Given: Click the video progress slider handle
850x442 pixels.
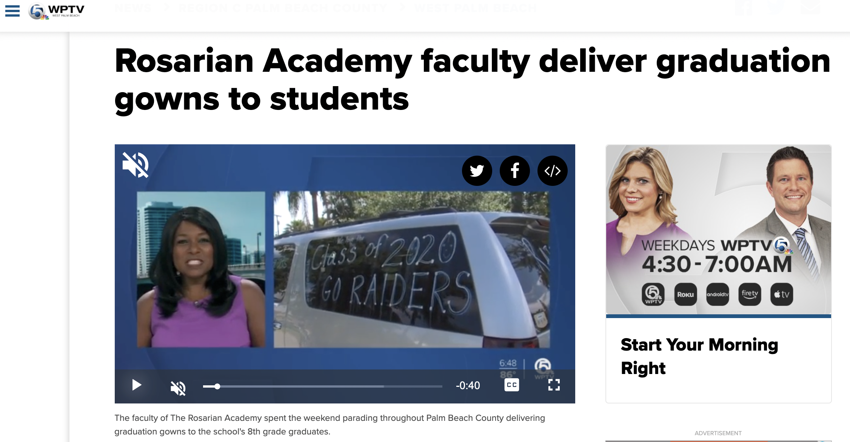Looking at the screenshot, I should pos(217,386).
